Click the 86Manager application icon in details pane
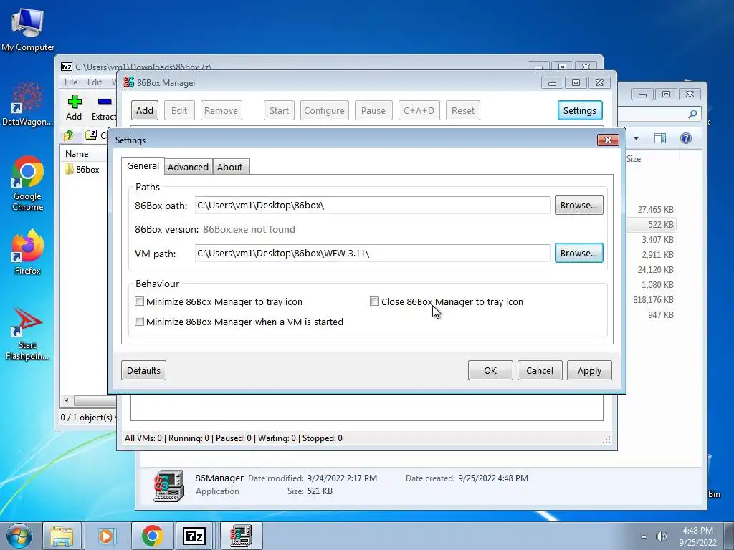 pos(168,486)
